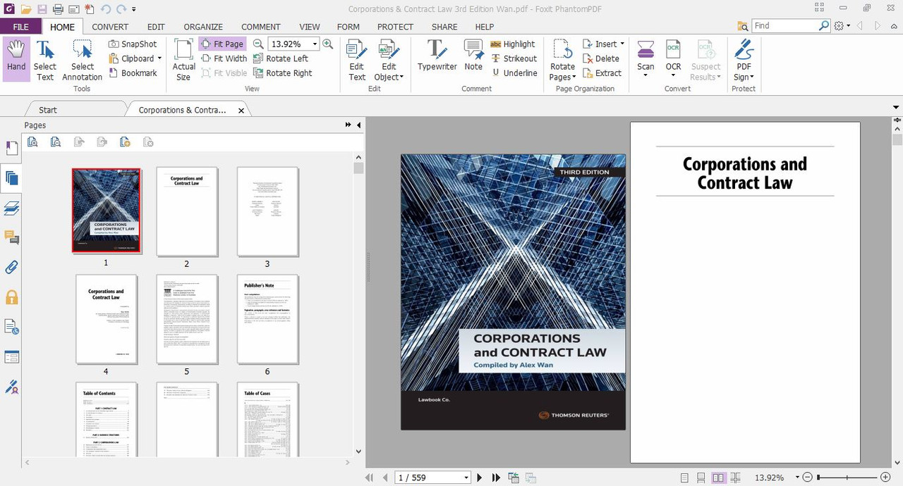This screenshot has width=903, height=486.
Task: Add a Bookmark from the Tools group
Action: pyautogui.click(x=133, y=73)
